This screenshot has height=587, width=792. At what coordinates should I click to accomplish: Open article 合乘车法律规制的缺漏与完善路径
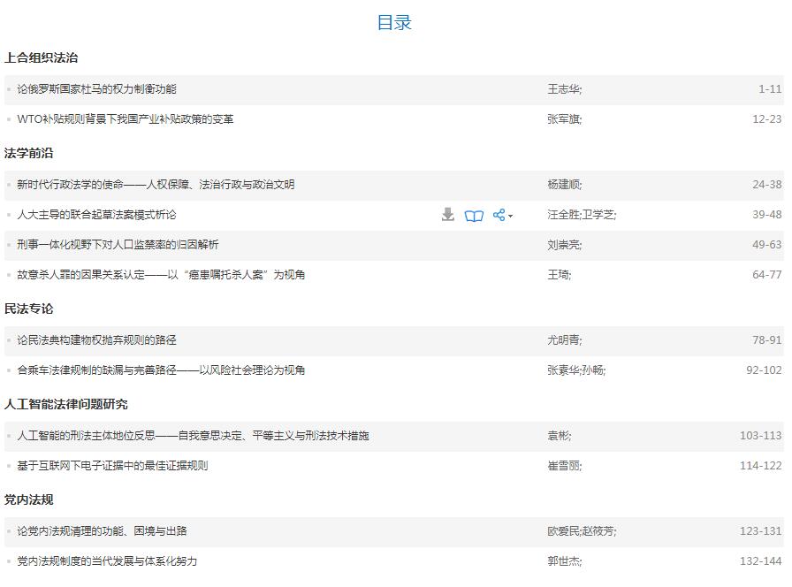(161, 370)
